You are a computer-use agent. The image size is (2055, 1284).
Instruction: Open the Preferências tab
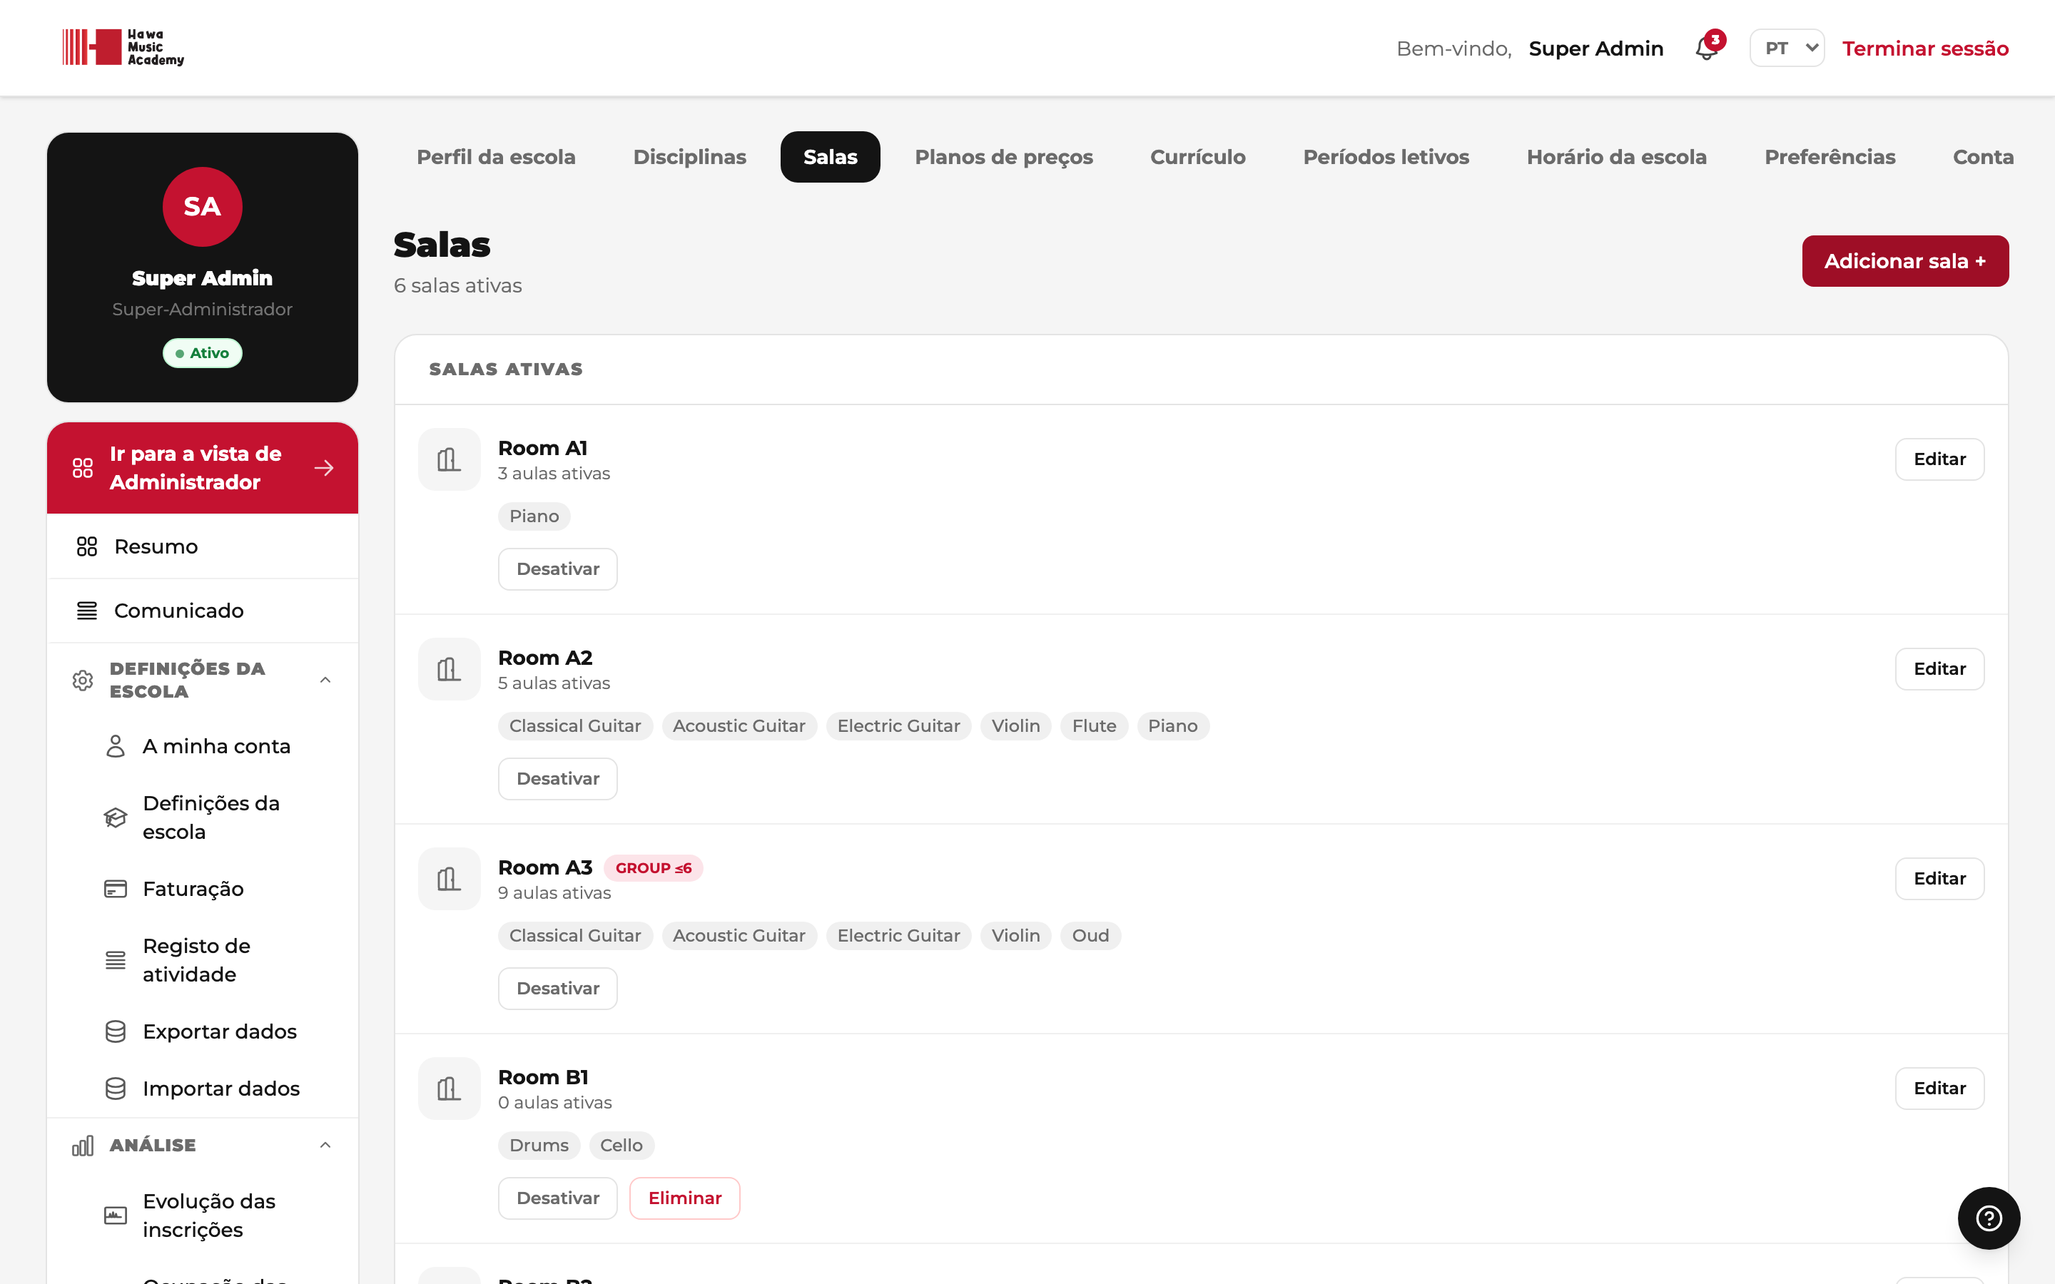[x=1830, y=157]
